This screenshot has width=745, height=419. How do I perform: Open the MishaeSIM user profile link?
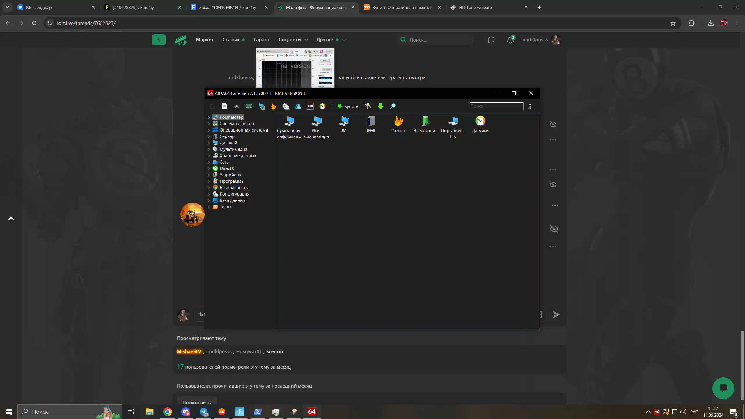189,351
